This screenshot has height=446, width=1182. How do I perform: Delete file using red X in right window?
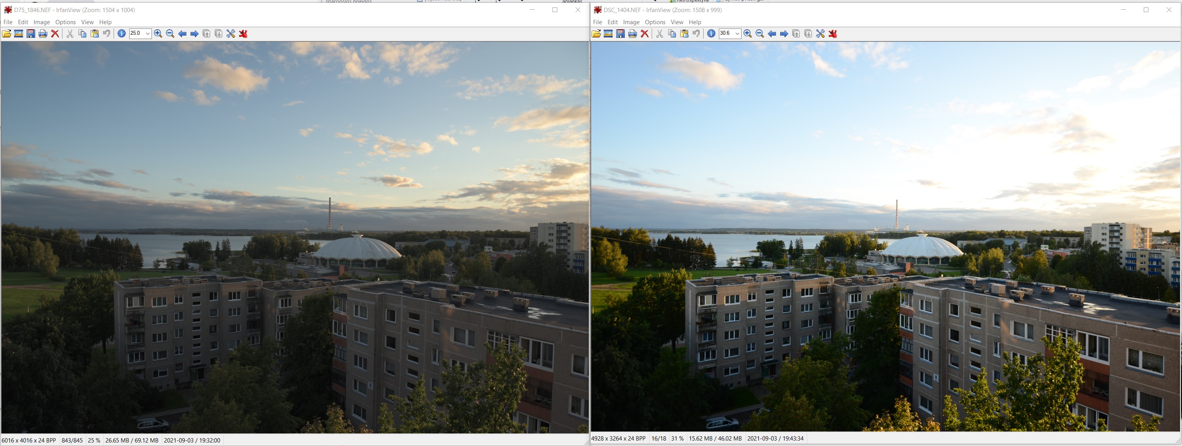[645, 34]
